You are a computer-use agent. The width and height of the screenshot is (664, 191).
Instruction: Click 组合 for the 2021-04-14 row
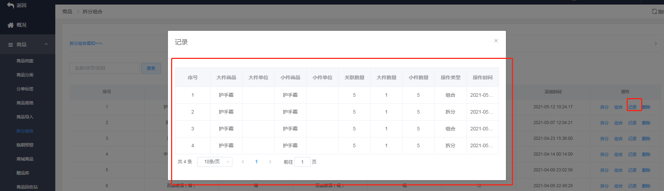pyautogui.click(x=619, y=155)
